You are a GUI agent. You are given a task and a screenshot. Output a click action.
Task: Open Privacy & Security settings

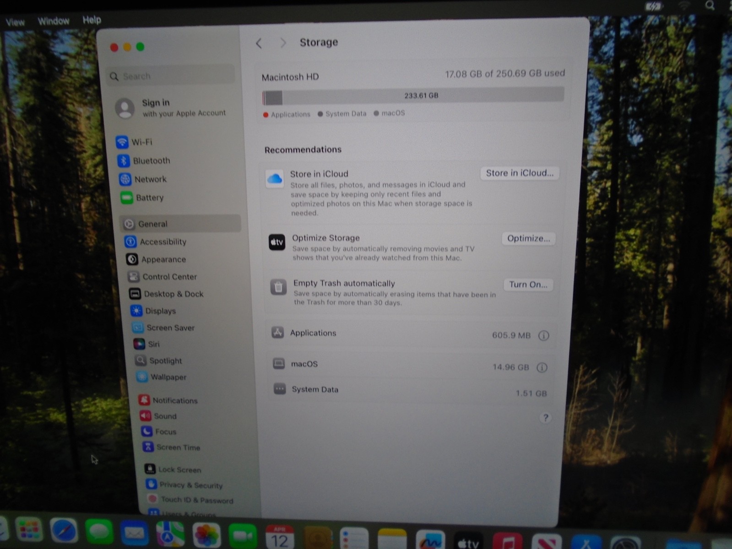pyautogui.click(x=184, y=485)
